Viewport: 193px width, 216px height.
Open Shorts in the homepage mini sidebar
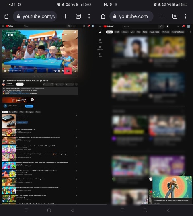tap(100, 41)
